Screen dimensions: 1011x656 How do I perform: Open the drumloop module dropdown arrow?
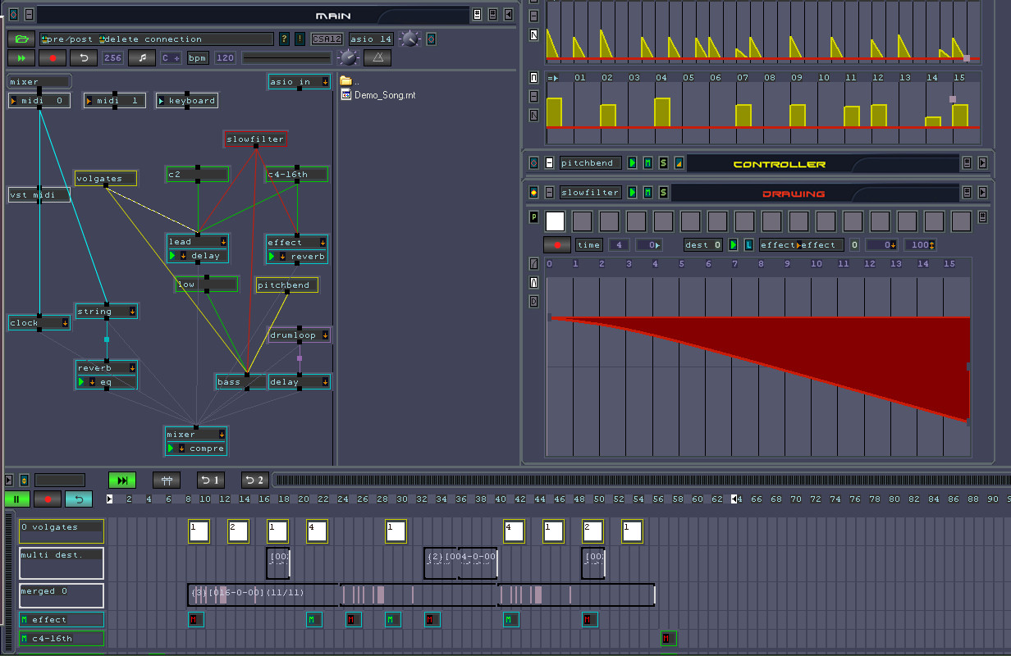[325, 335]
